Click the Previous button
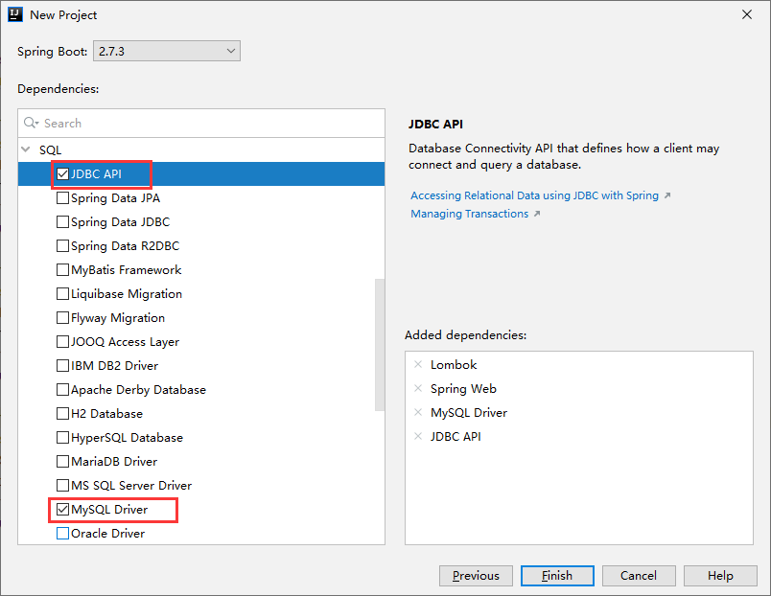 476,575
